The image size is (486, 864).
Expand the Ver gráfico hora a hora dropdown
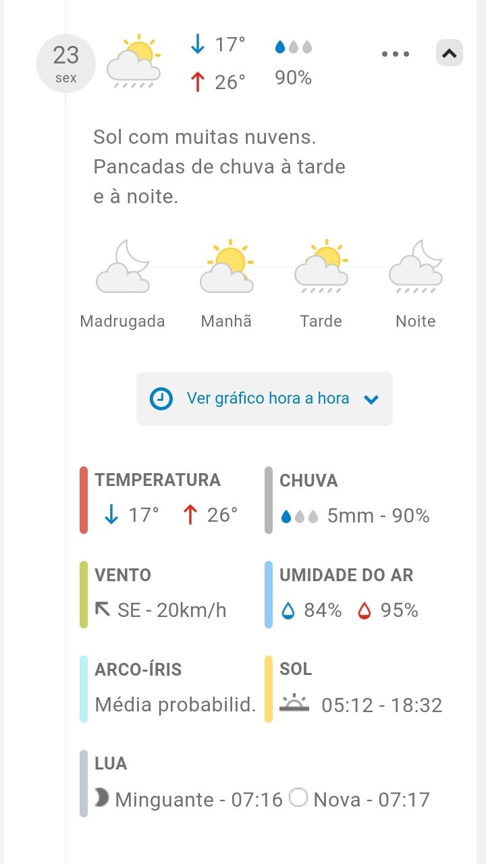click(x=371, y=399)
